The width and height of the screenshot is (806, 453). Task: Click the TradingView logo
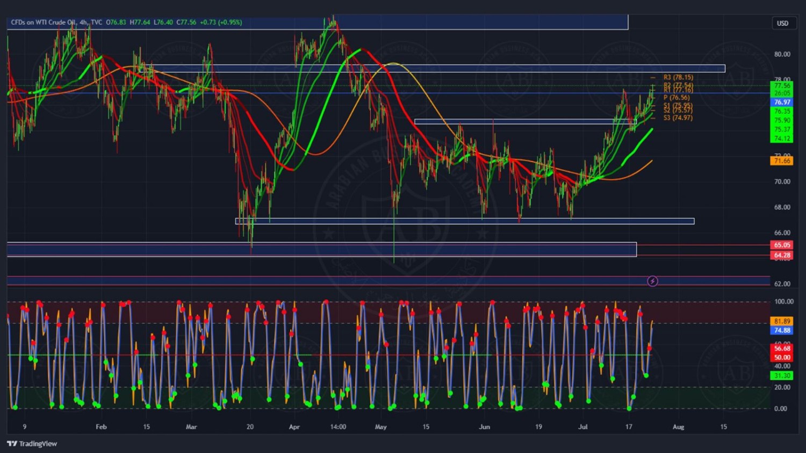click(x=32, y=443)
